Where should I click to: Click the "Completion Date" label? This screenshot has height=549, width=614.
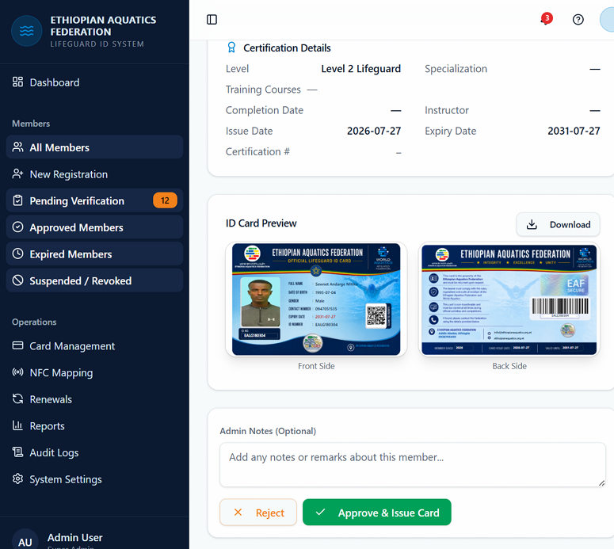point(265,110)
